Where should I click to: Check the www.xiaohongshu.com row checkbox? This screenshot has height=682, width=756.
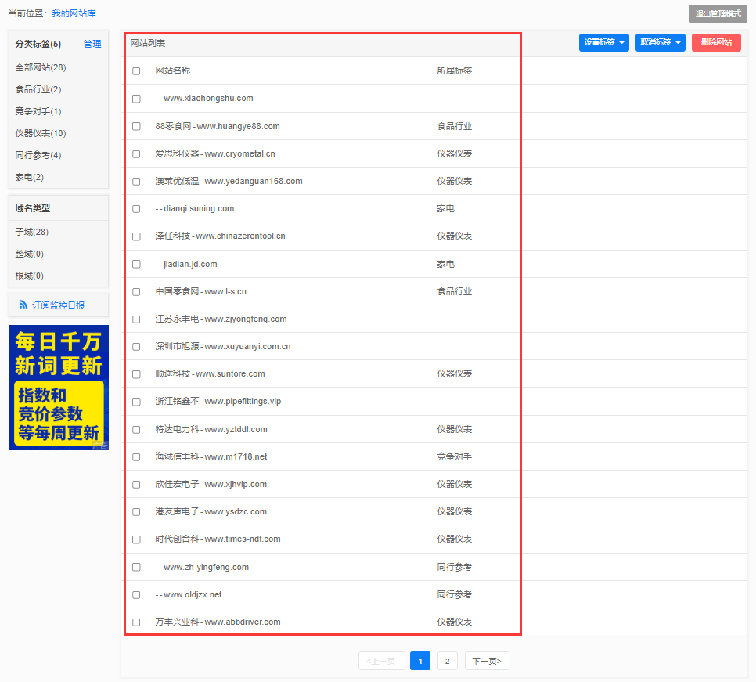tap(136, 99)
